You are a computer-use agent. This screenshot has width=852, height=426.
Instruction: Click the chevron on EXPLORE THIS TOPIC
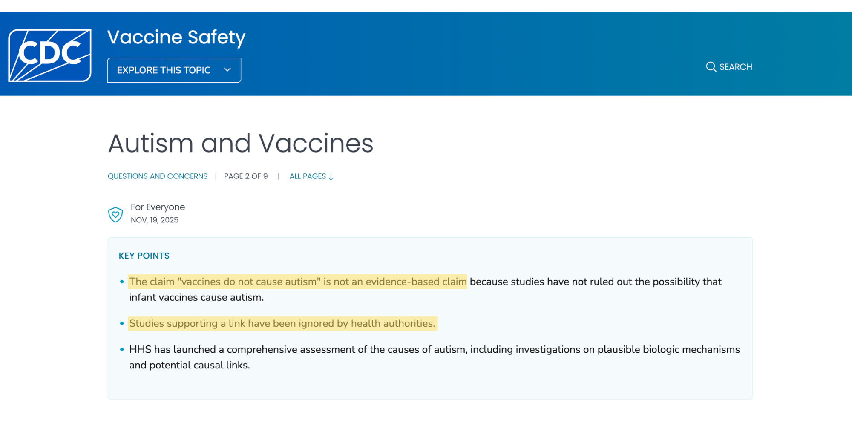[227, 70]
